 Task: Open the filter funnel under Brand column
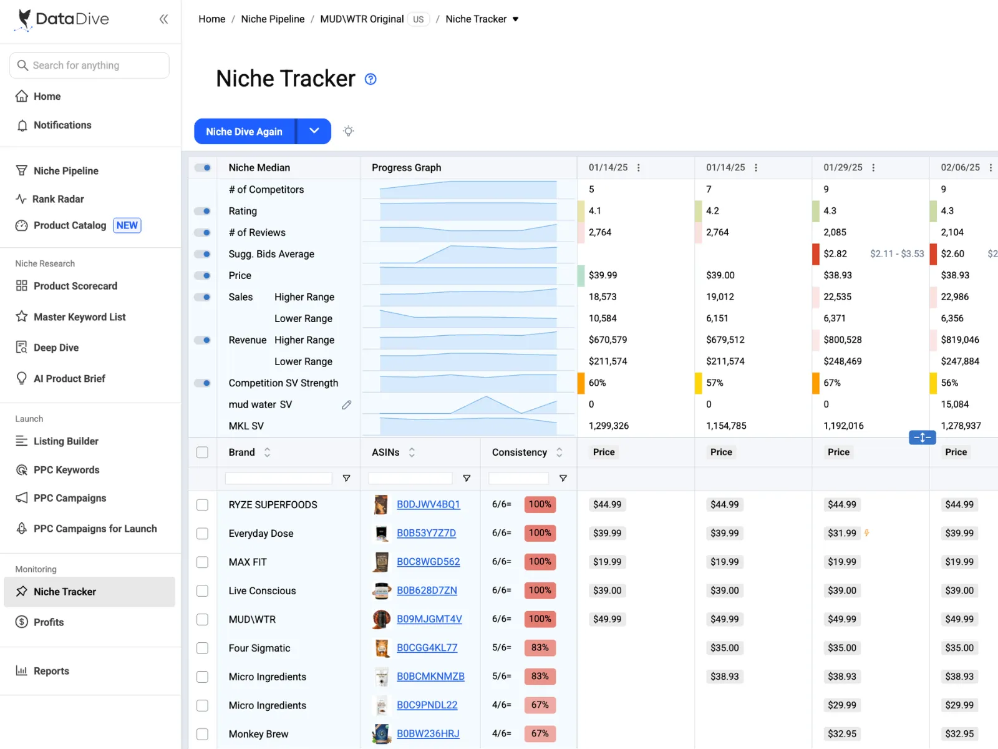(346, 478)
